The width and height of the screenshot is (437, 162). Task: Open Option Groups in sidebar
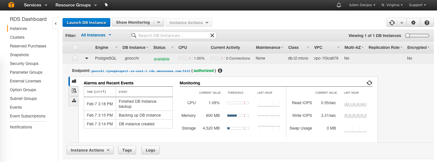[x=23, y=90]
